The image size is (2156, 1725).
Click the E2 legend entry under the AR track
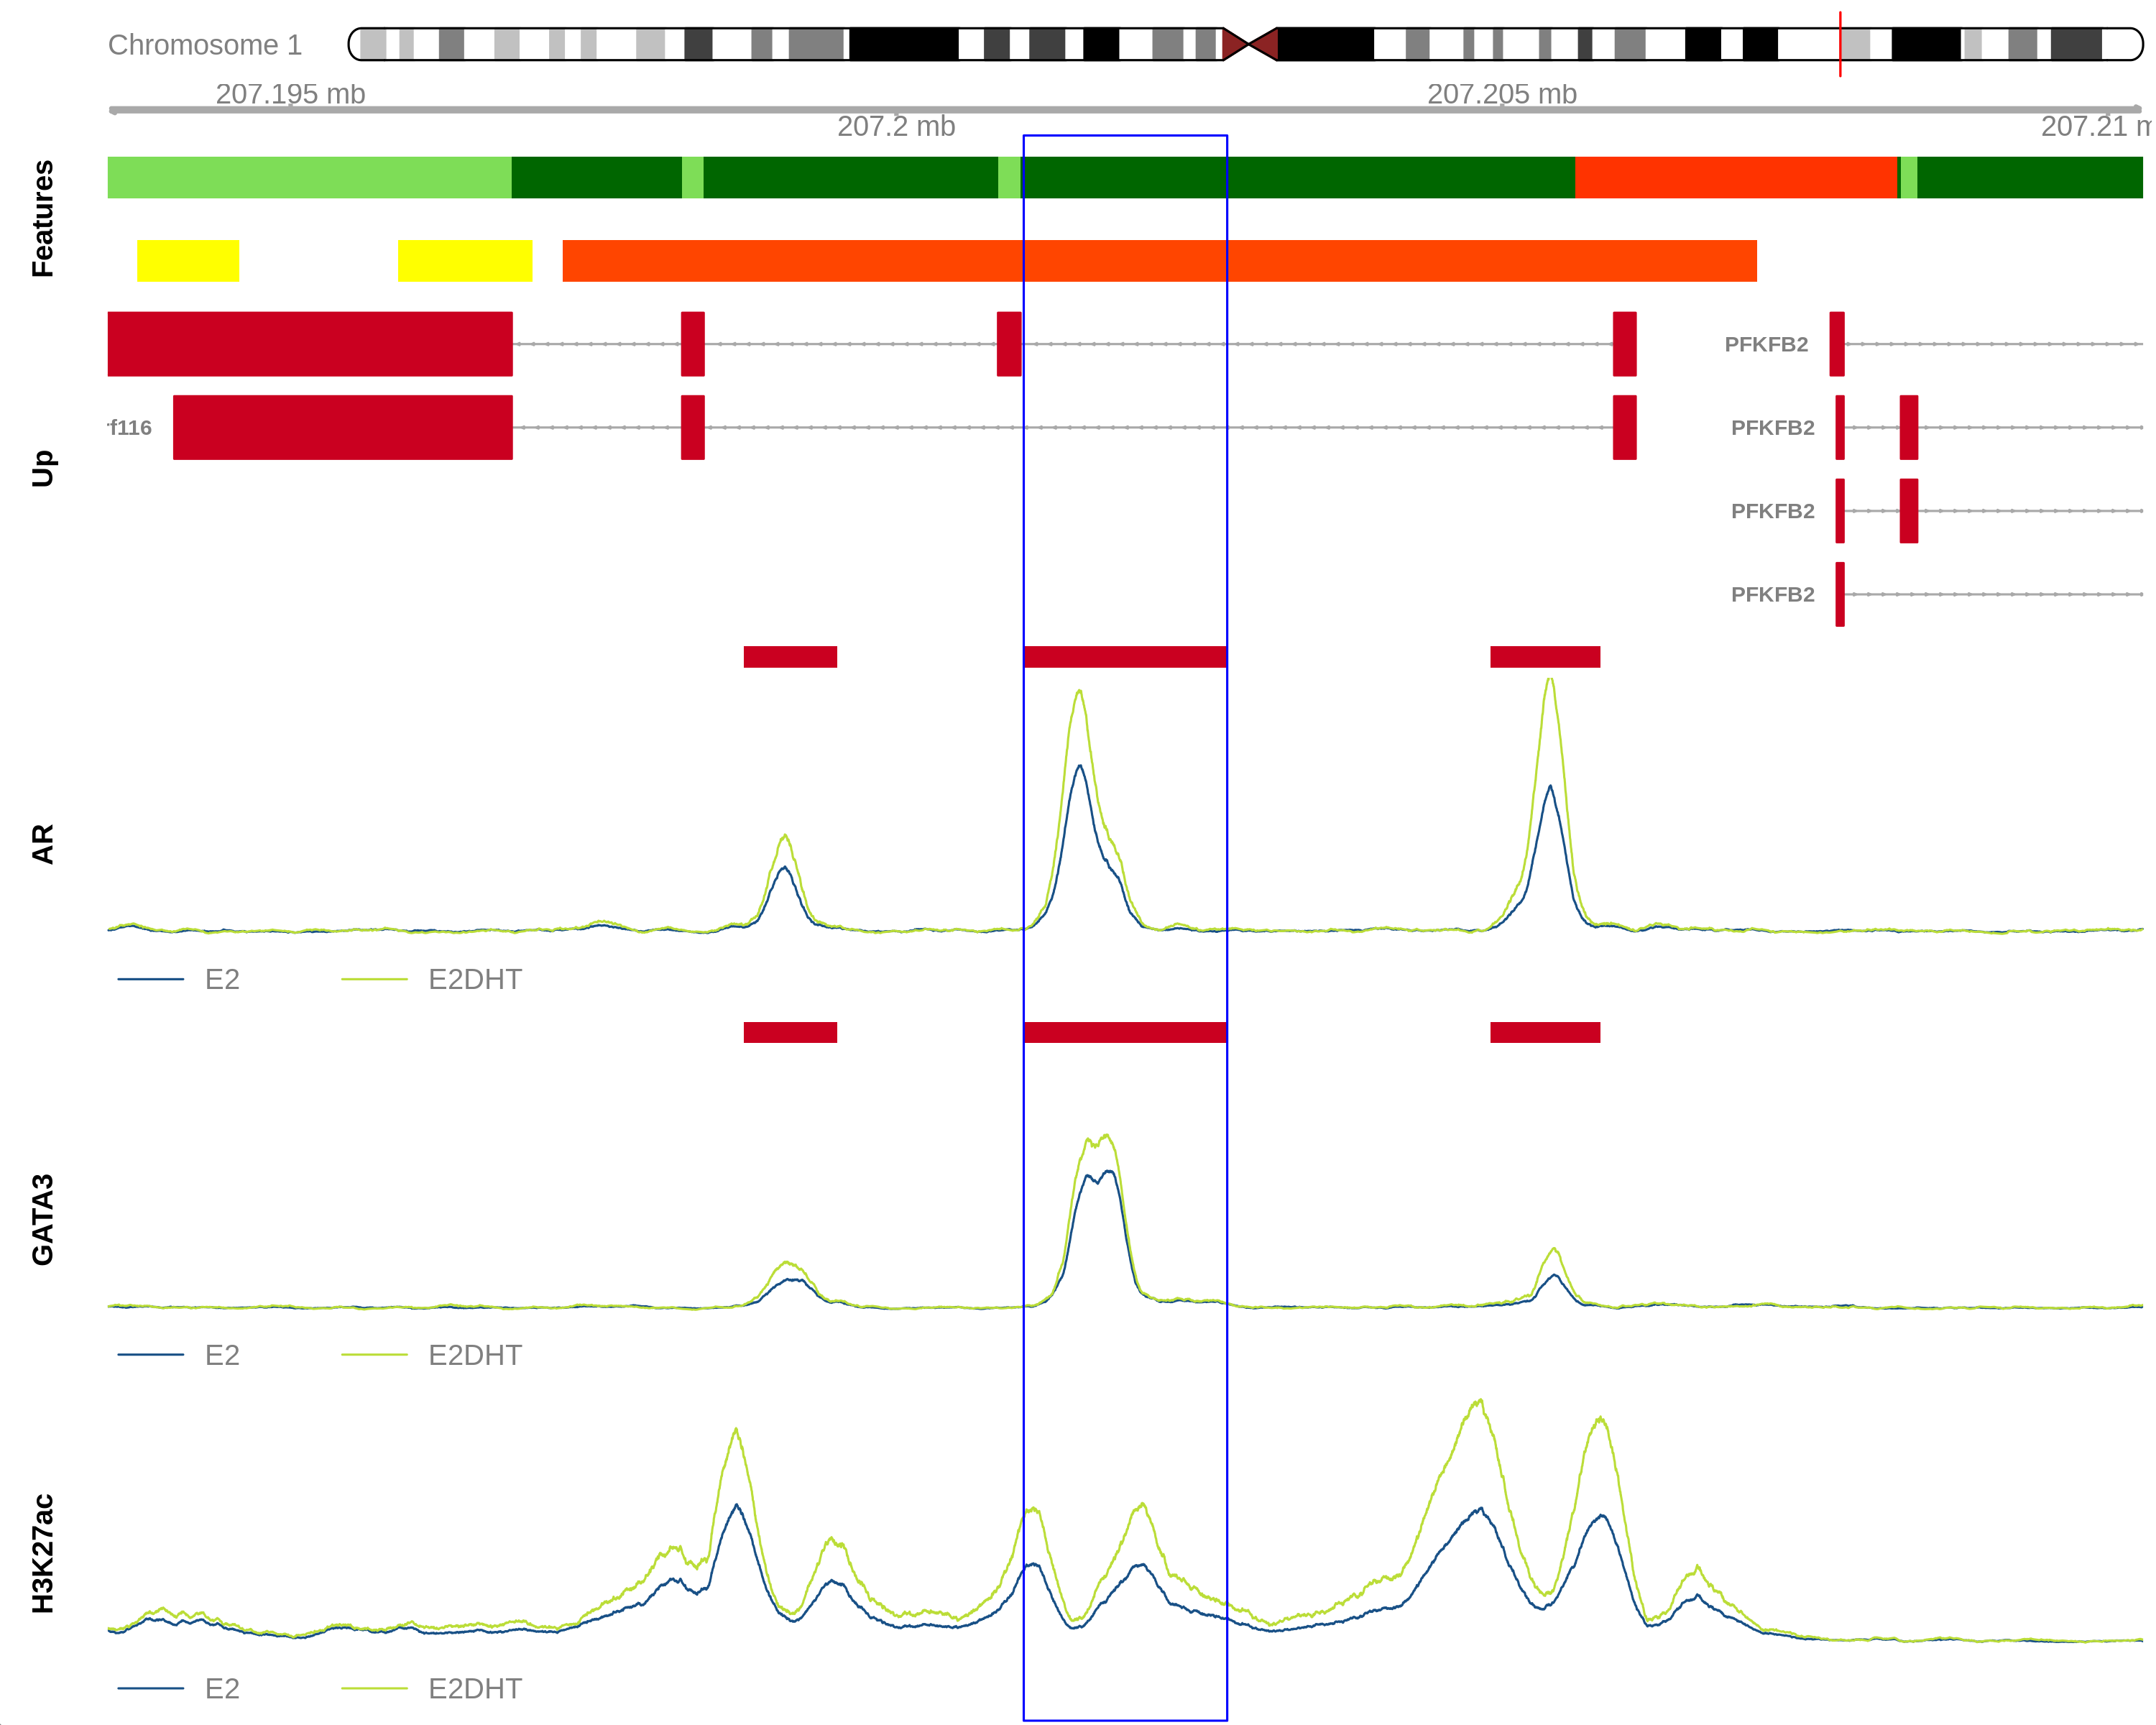(221, 979)
